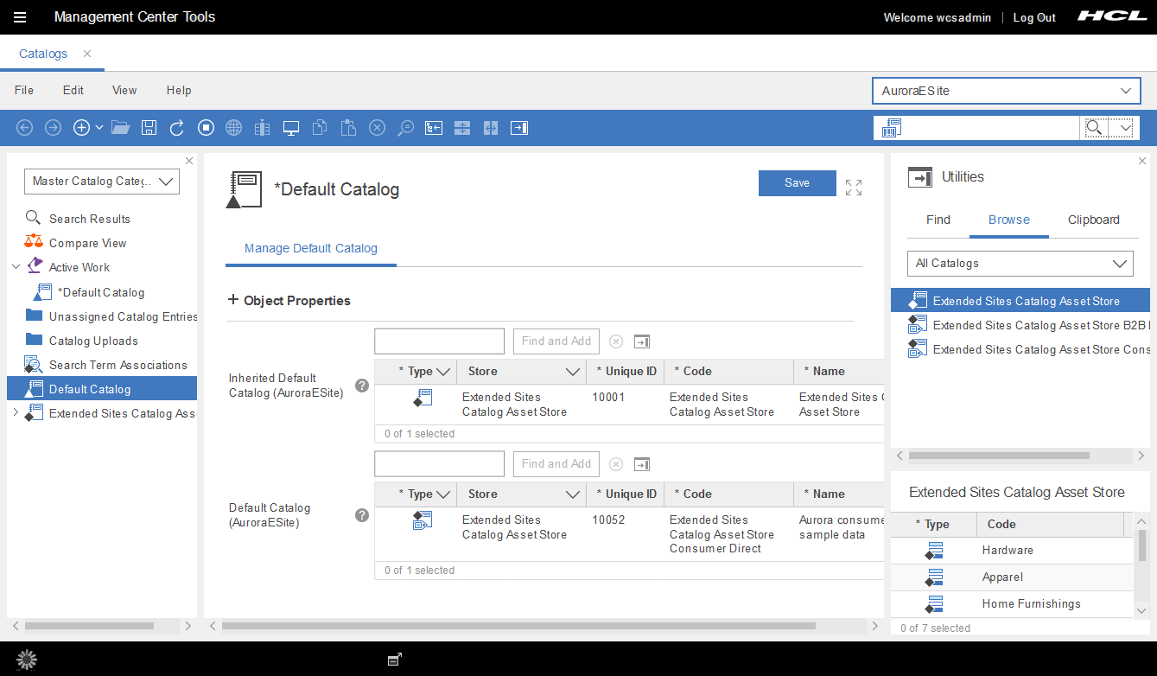Expand the full-screen view icon beside Save
The height and width of the screenshot is (676, 1157).
tap(854, 188)
